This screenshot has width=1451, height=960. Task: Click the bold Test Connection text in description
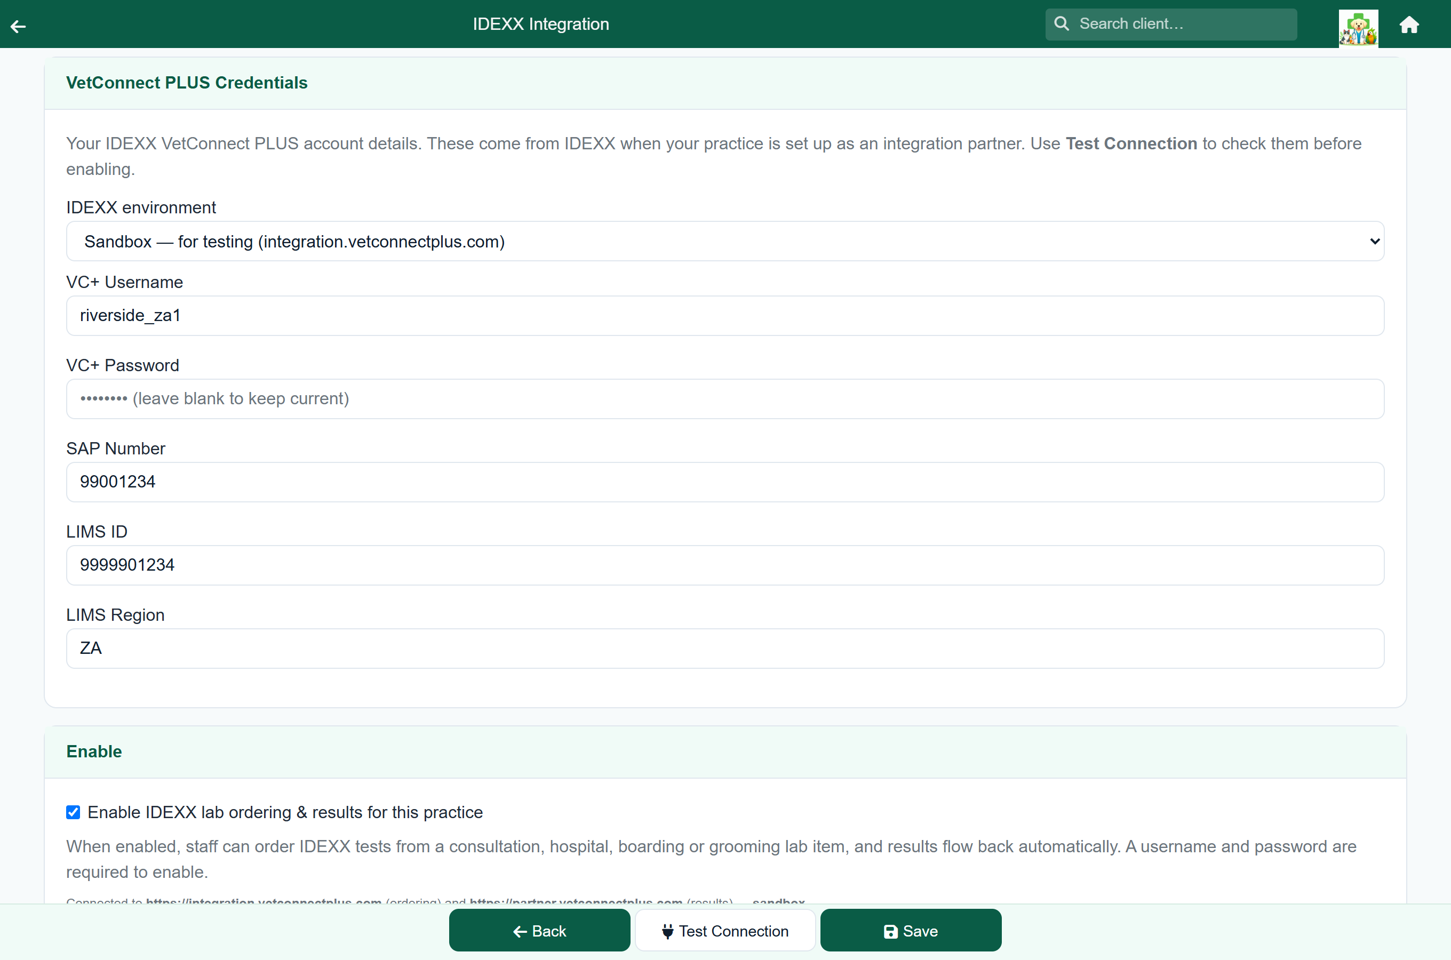[x=1131, y=143]
